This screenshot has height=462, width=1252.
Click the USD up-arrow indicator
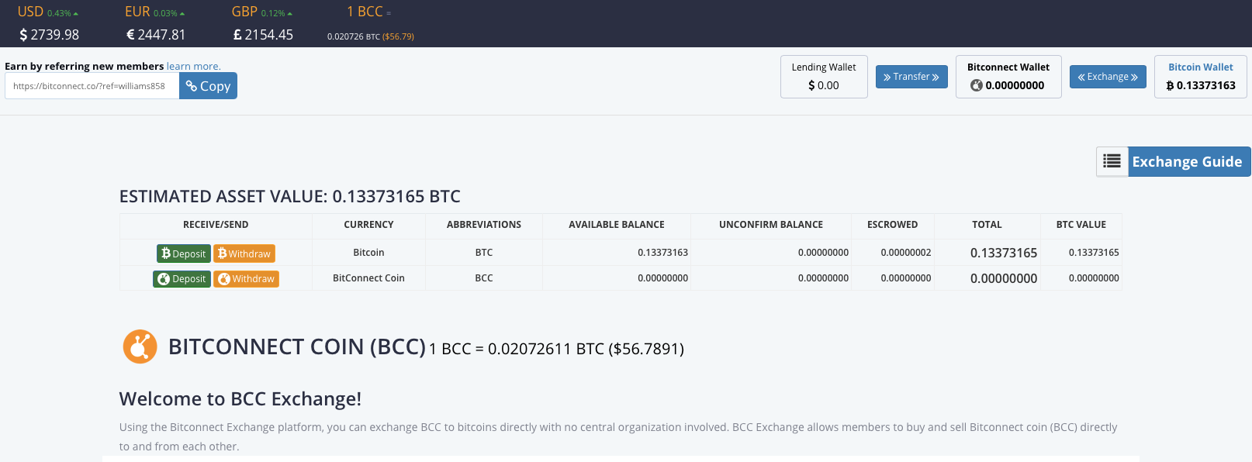[x=76, y=14]
